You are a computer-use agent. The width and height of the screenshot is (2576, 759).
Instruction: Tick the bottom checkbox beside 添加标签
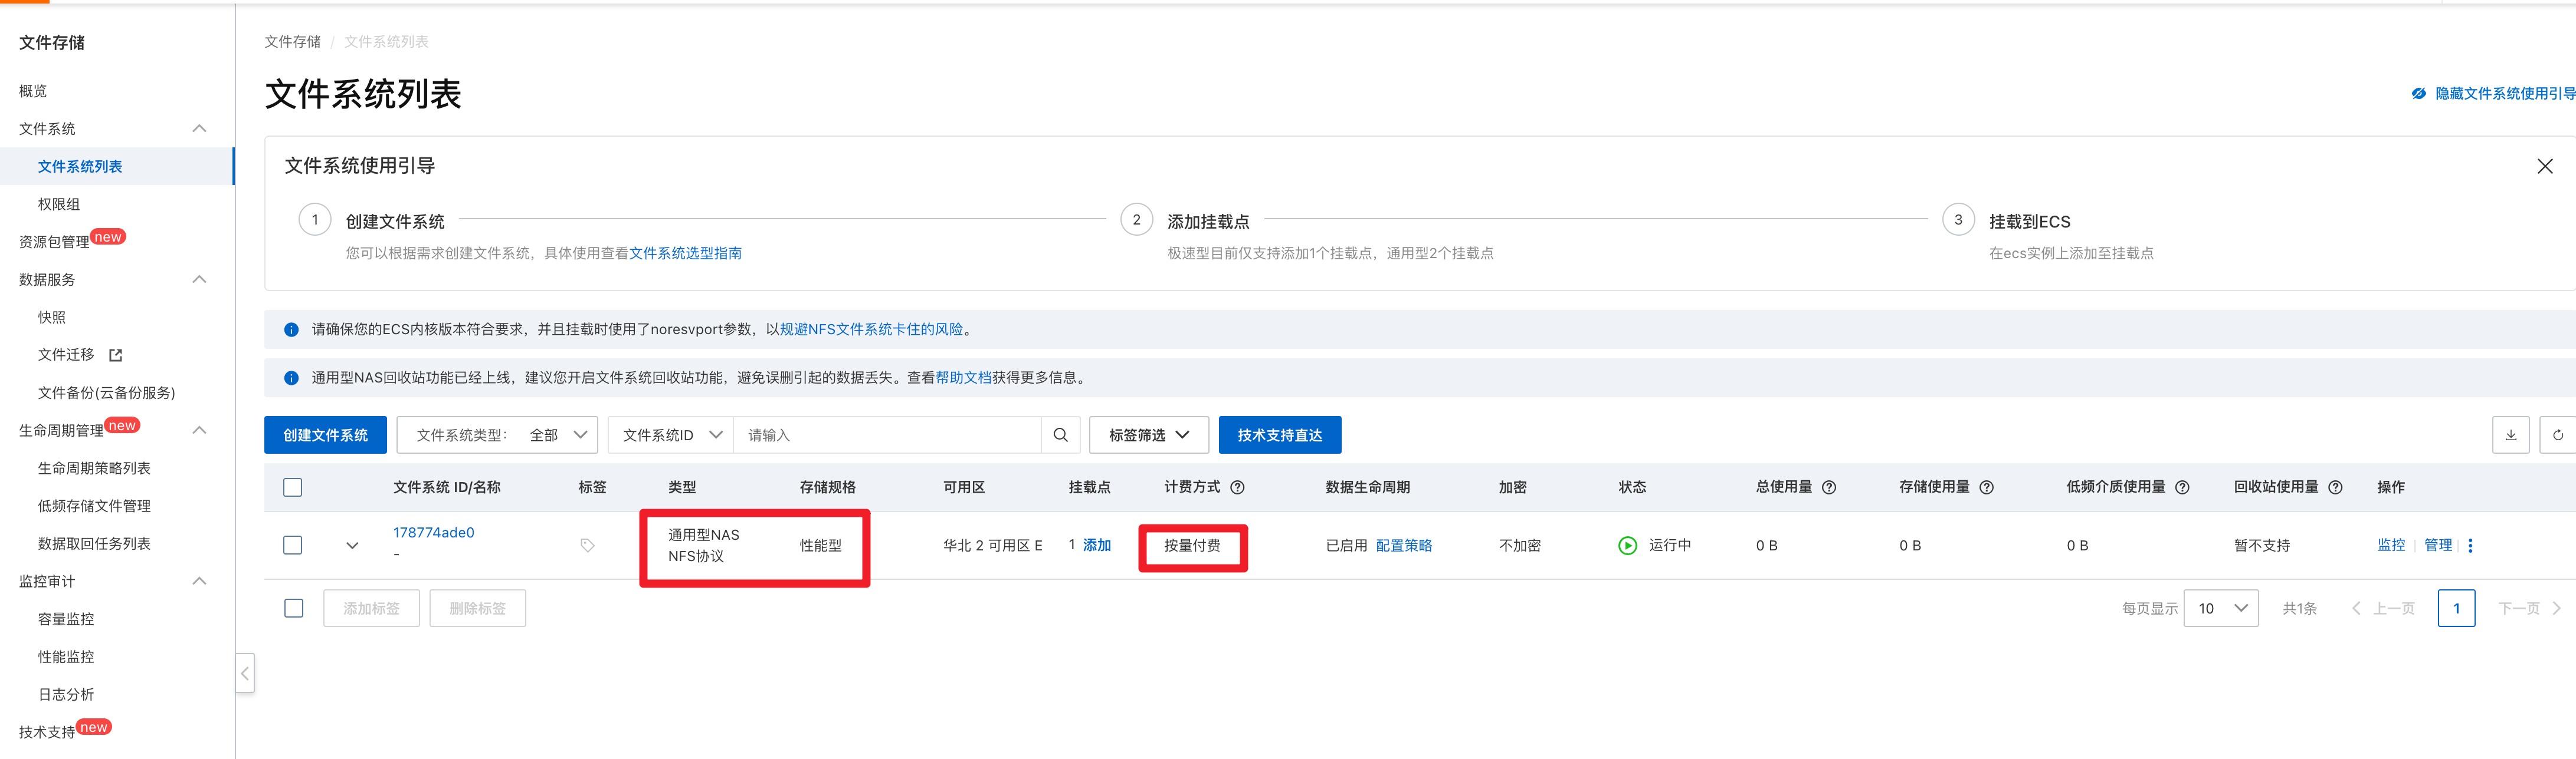(293, 608)
